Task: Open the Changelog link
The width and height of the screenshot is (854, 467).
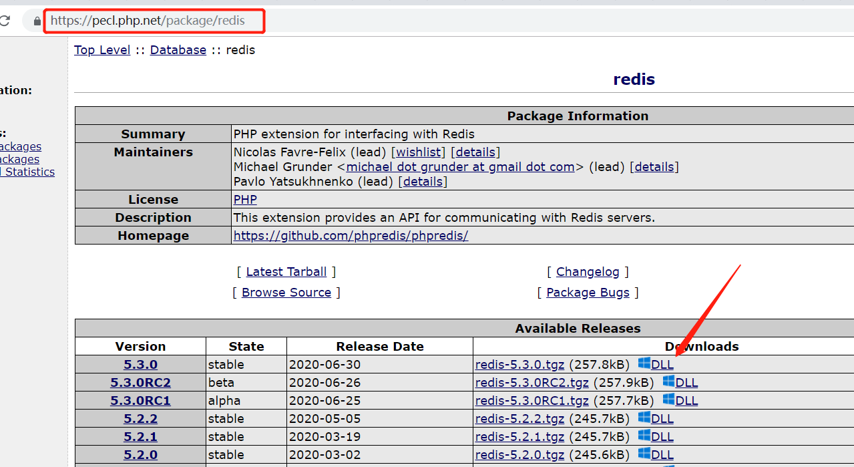Action: 588,272
